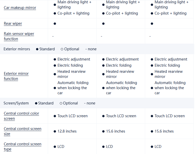Click the Central control screen size link
This screenshot has height=154, width=195.
[22, 131]
